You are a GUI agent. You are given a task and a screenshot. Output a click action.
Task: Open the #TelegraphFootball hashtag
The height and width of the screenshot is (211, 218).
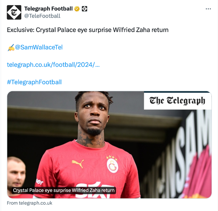click(x=34, y=82)
